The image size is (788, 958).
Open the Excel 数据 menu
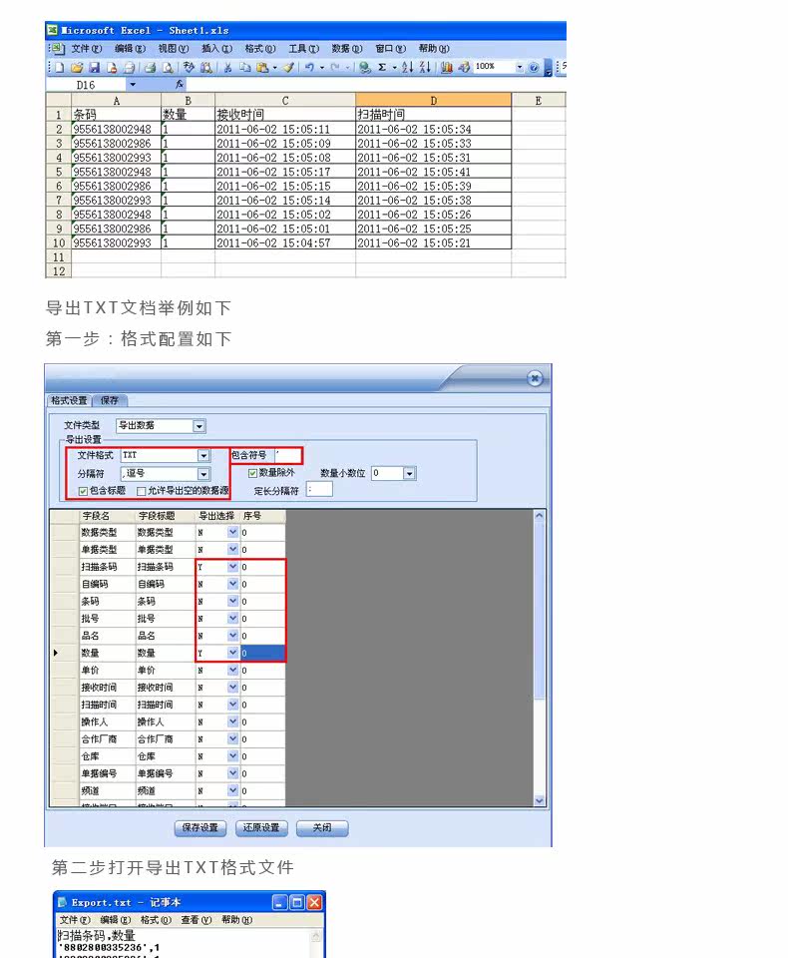click(346, 48)
